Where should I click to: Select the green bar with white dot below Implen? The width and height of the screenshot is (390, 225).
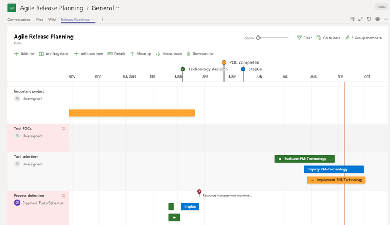coord(174,217)
